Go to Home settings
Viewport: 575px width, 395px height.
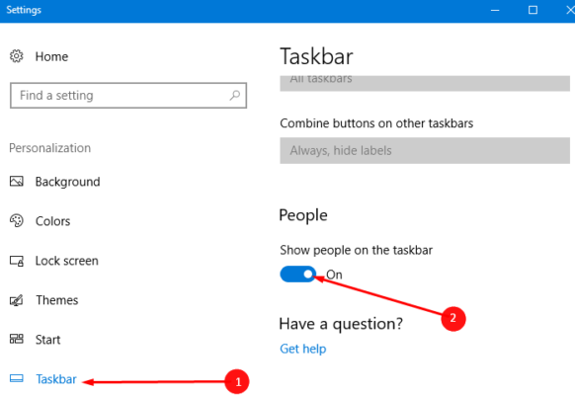(x=51, y=57)
